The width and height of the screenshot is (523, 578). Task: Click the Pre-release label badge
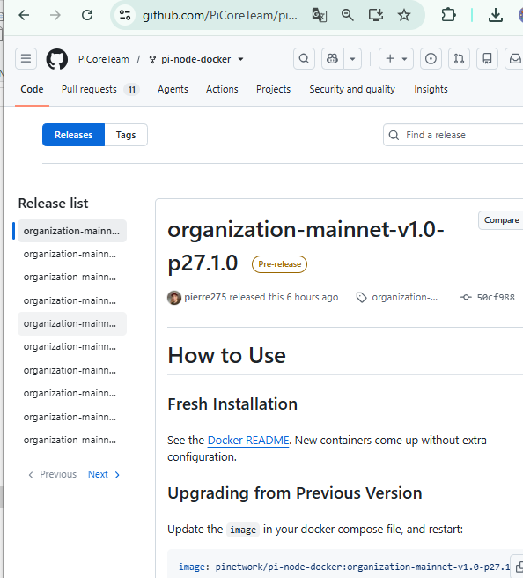[x=279, y=264]
